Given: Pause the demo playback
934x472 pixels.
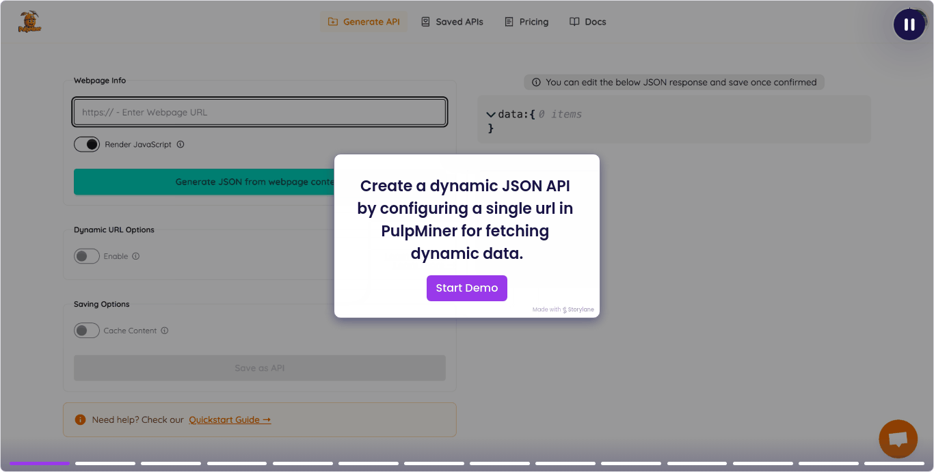Looking at the screenshot, I should coord(909,25).
